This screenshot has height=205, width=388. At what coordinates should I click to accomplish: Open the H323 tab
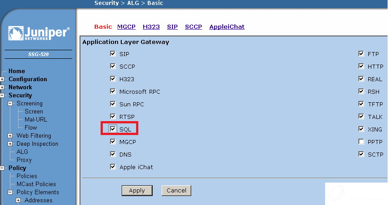pyautogui.click(x=151, y=27)
